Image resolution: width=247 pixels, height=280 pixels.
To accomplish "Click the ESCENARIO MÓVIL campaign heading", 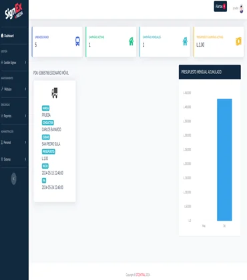I will pos(51,73).
